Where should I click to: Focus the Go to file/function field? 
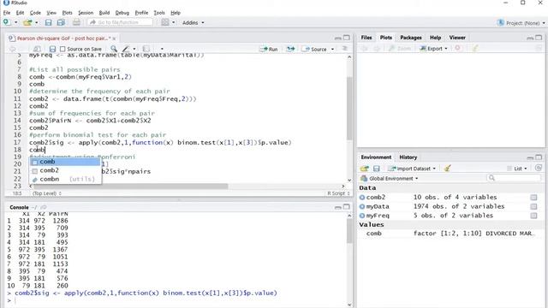120,22
